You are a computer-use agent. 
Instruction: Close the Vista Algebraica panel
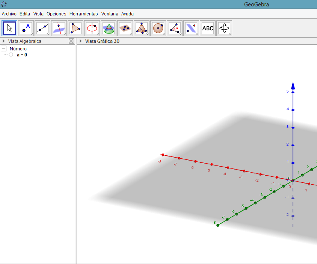pyautogui.click(x=71, y=41)
